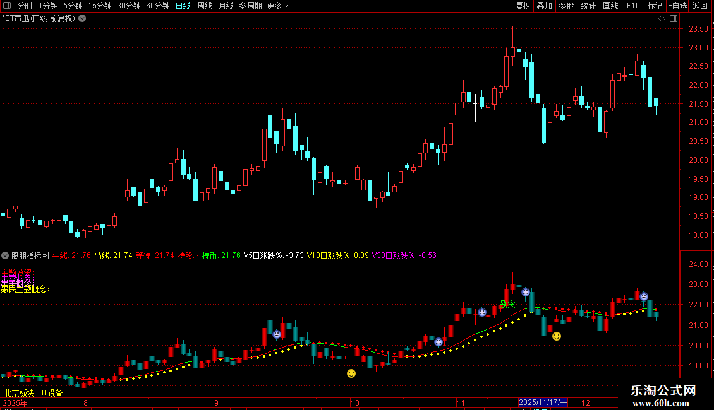Toggle the right info panel icon
714x410 pixels.
(674, 19)
